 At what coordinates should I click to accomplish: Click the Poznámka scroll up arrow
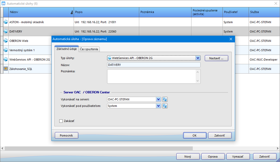pyautogui.click(x=198, y=72)
